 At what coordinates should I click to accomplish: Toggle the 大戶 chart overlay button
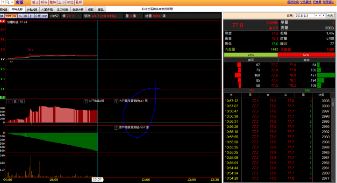pos(8,16)
